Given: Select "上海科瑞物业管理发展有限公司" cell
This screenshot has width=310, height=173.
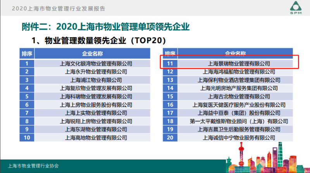Looking at the screenshot, I should [92, 97].
